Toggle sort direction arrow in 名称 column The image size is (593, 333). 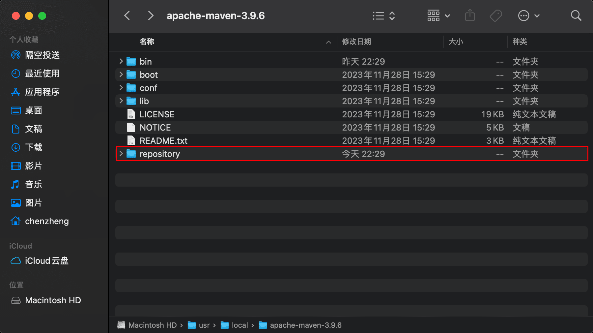pyautogui.click(x=328, y=42)
